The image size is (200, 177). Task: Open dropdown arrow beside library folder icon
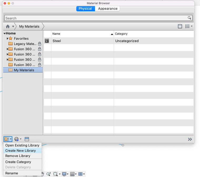(11, 139)
